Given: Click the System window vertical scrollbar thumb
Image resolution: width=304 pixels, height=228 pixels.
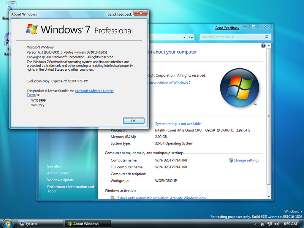Looking at the screenshot, I should (269, 116).
